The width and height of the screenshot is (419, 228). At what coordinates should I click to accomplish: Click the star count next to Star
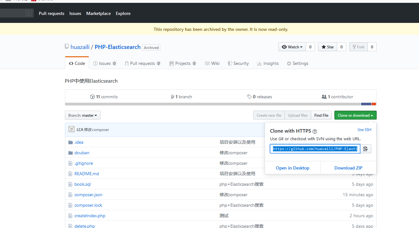pyautogui.click(x=341, y=47)
